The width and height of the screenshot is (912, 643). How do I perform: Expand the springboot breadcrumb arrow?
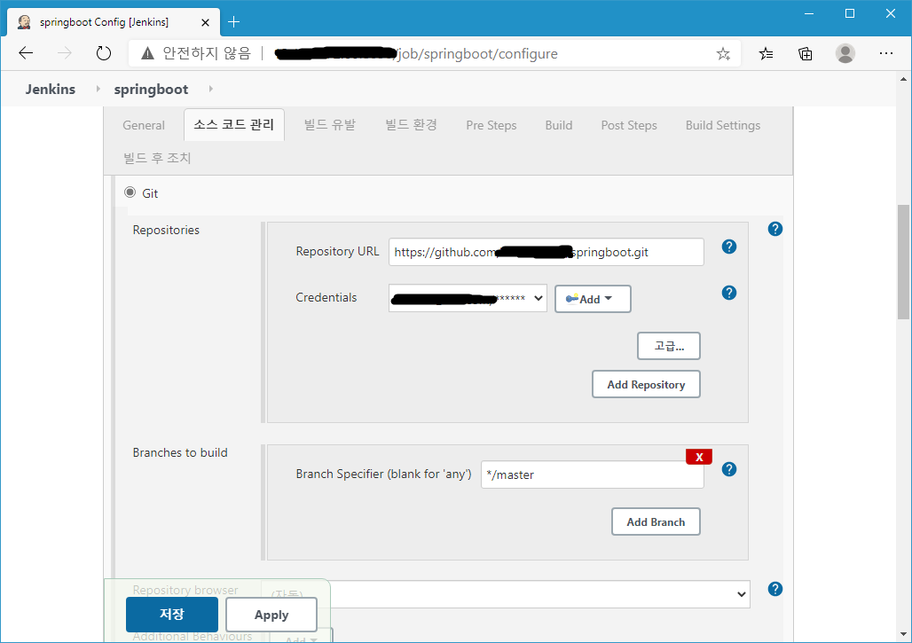[x=210, y=89]
